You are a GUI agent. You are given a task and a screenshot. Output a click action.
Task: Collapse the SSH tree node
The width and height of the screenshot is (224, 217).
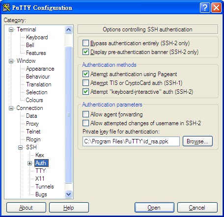click(x=20, y=147)
